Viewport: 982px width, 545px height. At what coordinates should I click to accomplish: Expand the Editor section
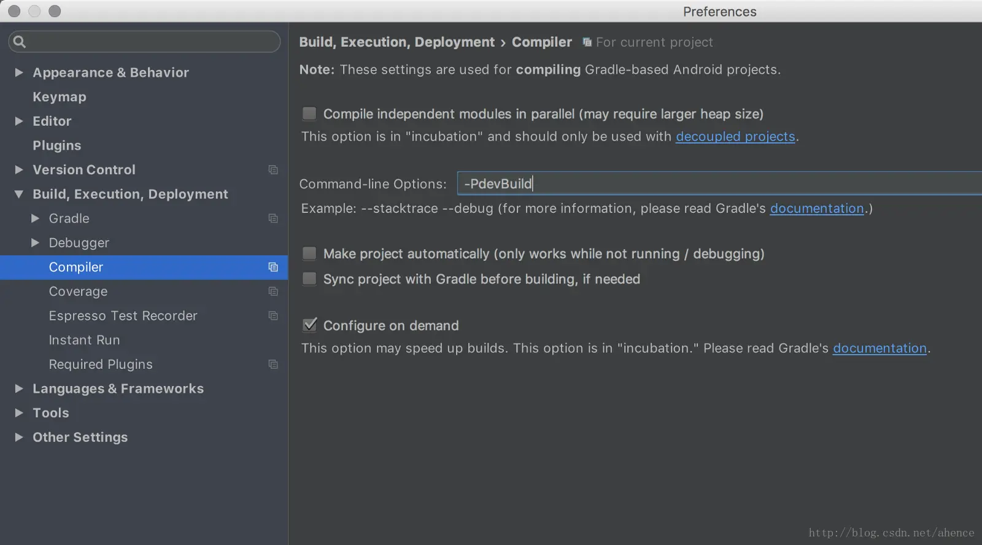coord(19,121)
